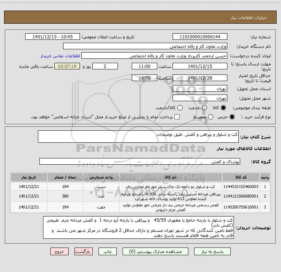Image resolution: width=281 pixels, height=272 pixels.
Task: Click the شرح کلی نیاز description box
Action: pyautogui.click(x=138, y=137)
